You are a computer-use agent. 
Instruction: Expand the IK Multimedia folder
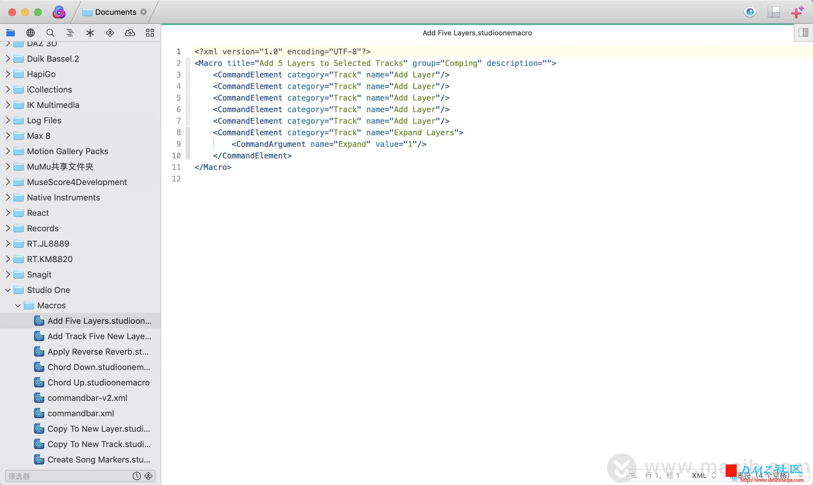pyautogui.click(x=8, y=105)
